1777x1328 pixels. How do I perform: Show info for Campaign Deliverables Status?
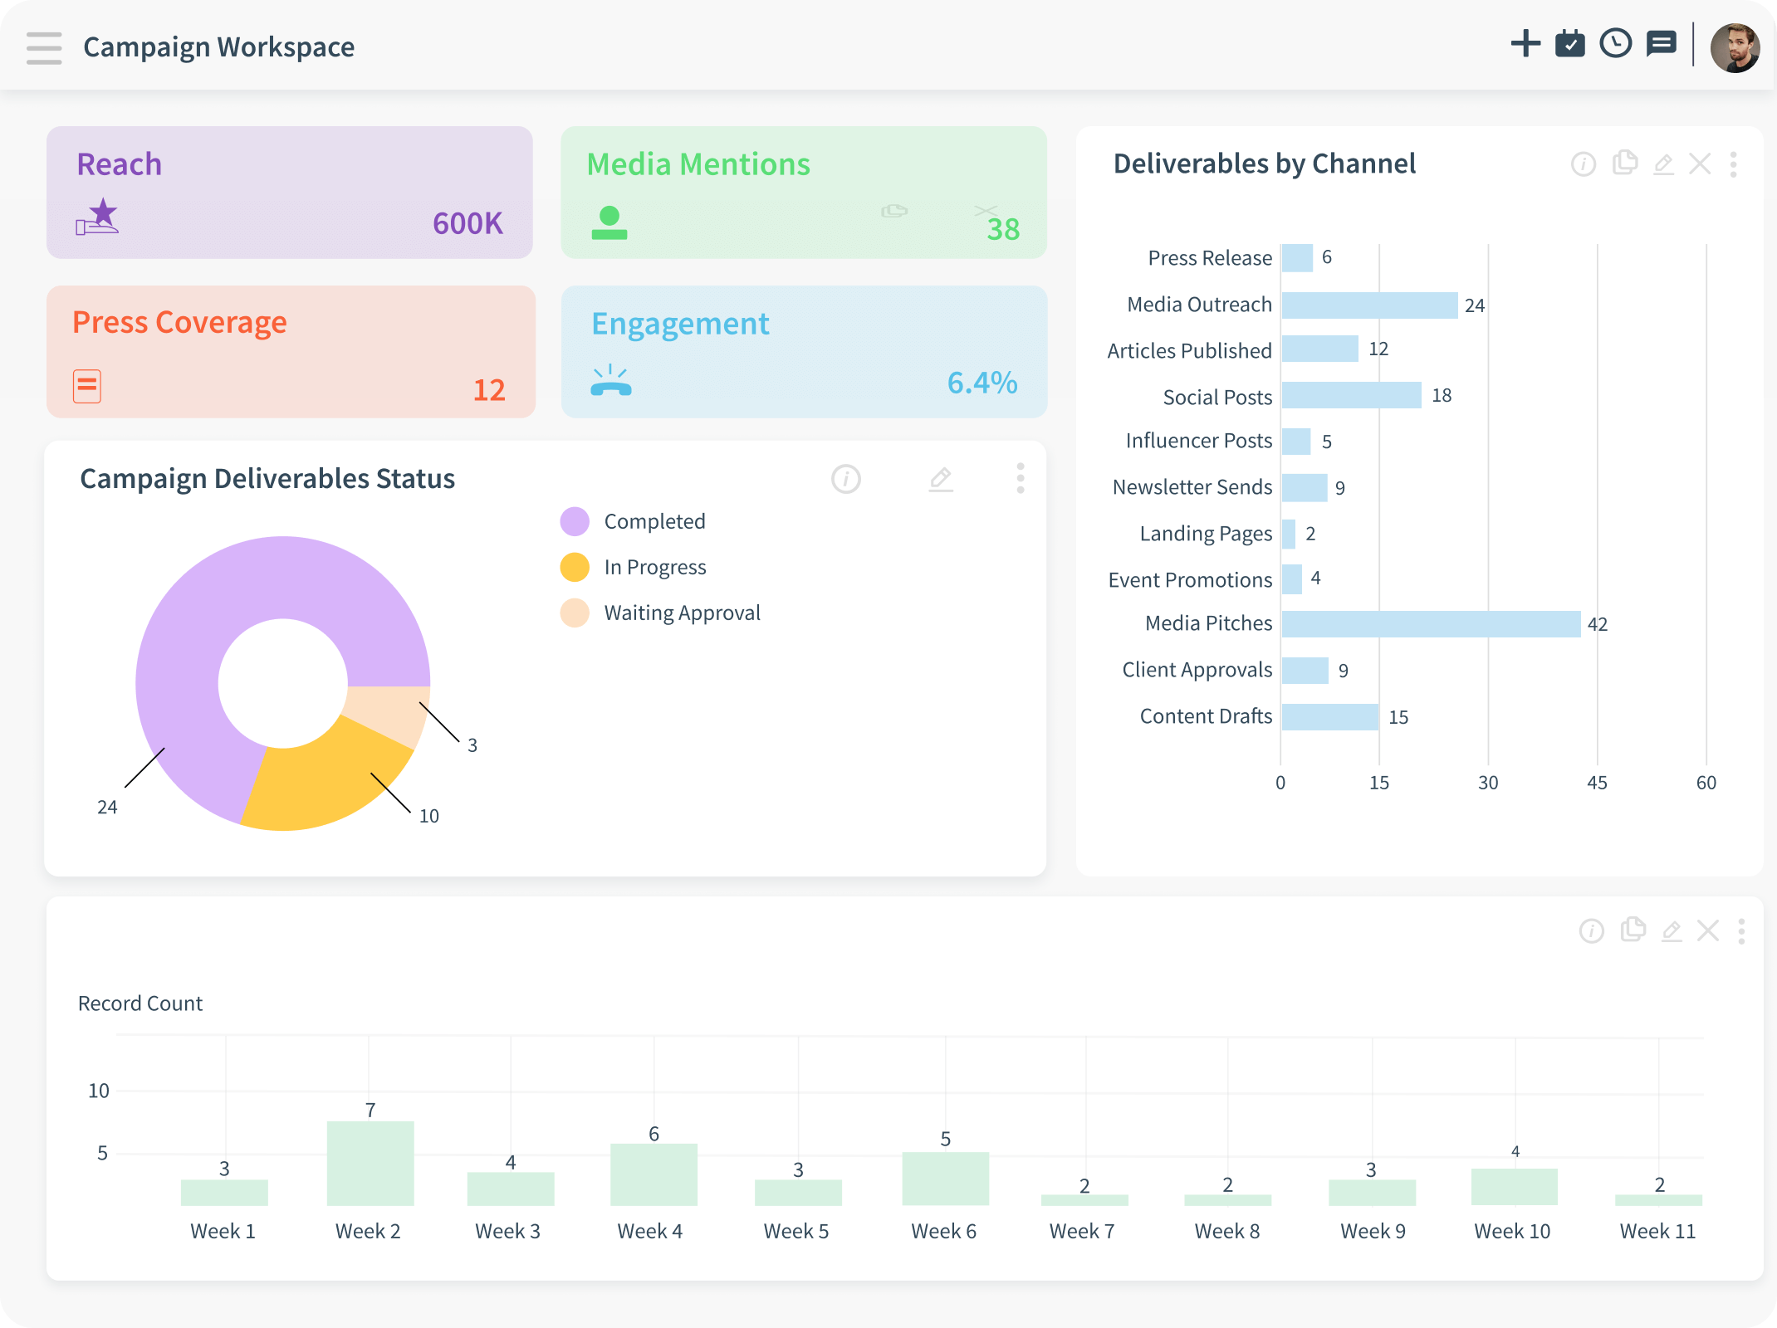click(x=846, y=479)
